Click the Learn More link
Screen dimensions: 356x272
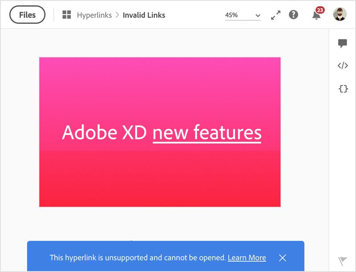(x=247, y=258)
